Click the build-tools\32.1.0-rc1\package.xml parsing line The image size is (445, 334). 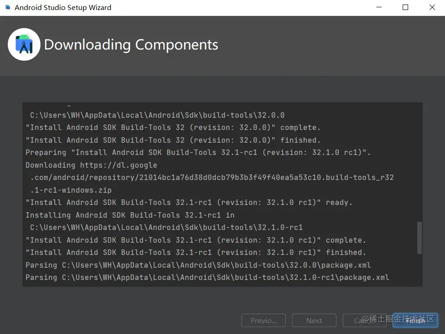point(207,277)
